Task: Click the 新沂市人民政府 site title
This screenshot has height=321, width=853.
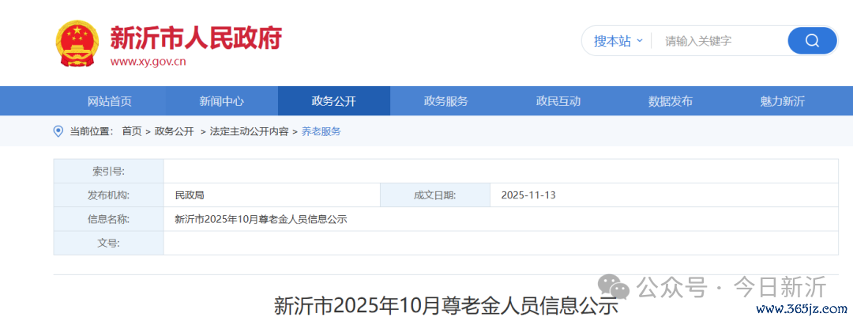Action: click(x=195, y=37)
